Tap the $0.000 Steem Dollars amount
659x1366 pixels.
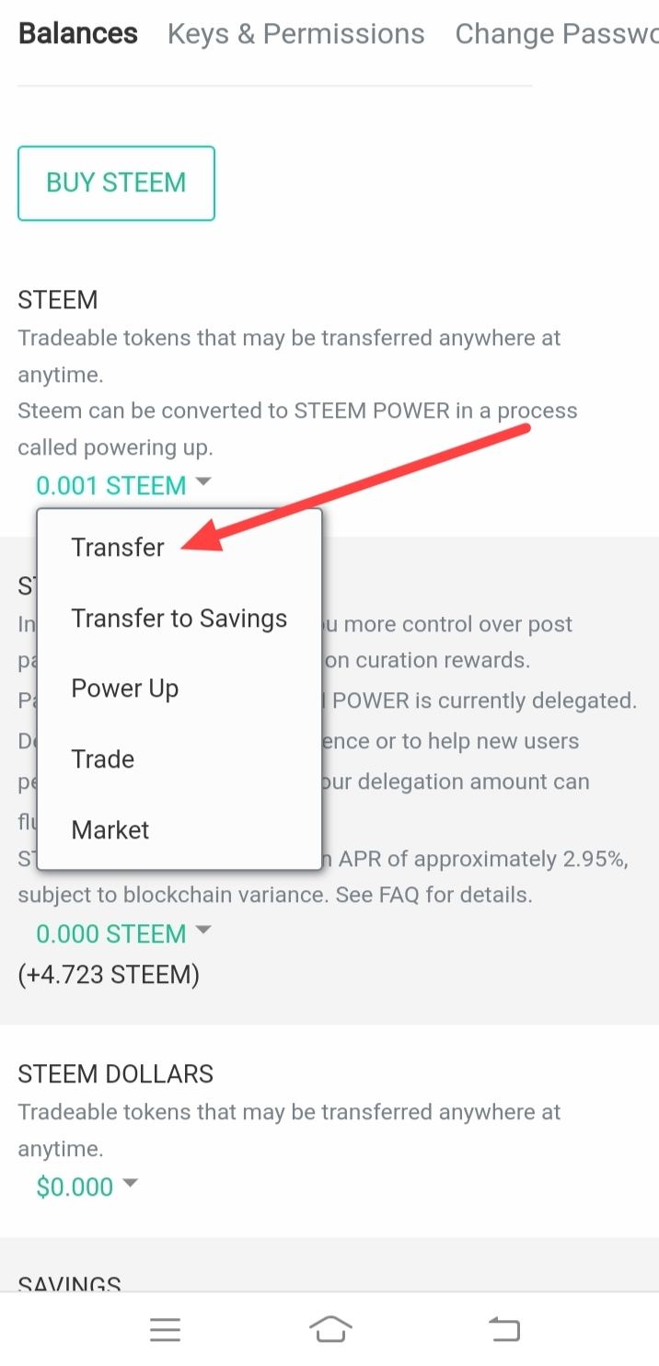[75, 1187]
